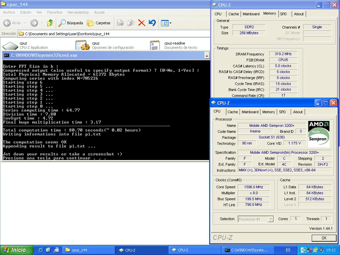Open SPD tab in lower CPU-Z window

click(x=282, y=112)
